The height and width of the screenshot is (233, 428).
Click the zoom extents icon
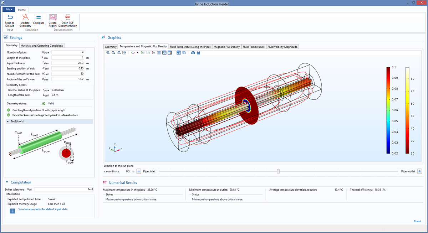click(124, 53)
